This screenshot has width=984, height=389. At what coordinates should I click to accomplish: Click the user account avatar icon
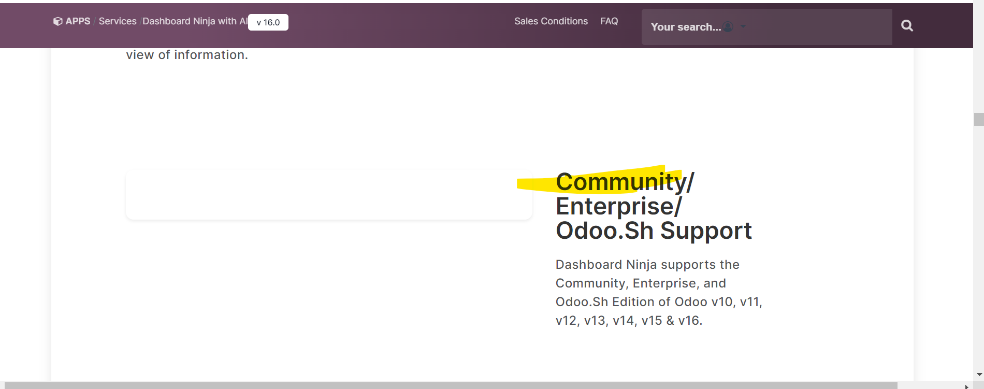[728, 26]
